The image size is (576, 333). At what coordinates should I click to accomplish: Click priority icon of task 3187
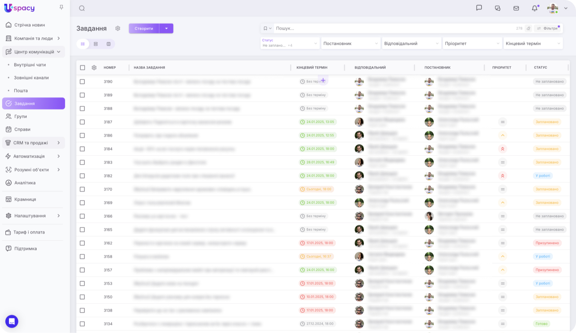point(502,122)
